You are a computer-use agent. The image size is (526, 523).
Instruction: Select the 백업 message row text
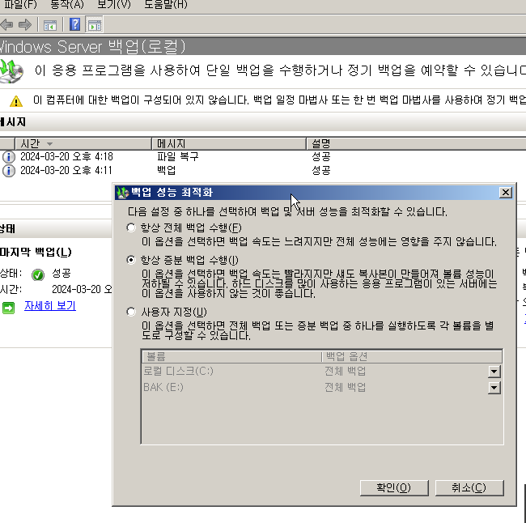point(167,171)
